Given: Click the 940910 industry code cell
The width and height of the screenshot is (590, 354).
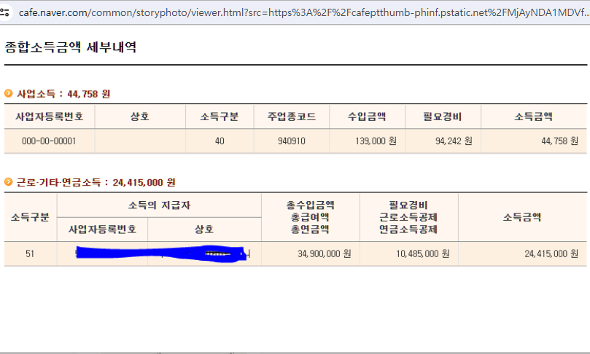Looking at the screenshot, I should click(291, 141).
